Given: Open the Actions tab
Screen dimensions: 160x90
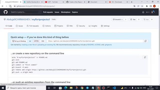Looking at the screenshot, I should pyautogui.click(x=46, y=26).
